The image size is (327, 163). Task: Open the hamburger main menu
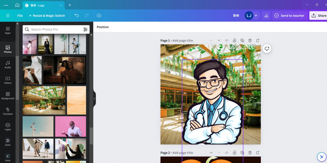[8, 16]
